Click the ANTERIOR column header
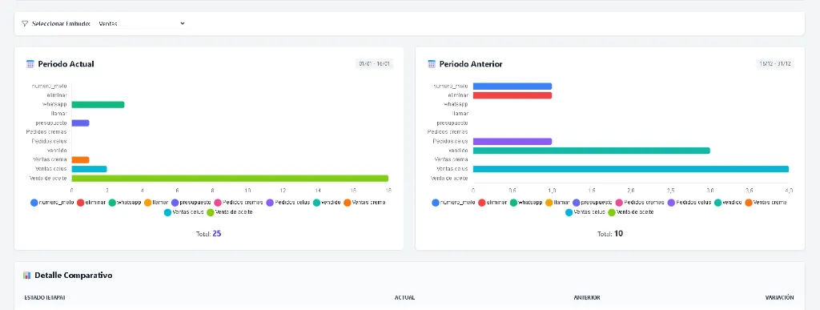Screen dimensions: 820x310 tap(587, 297)
